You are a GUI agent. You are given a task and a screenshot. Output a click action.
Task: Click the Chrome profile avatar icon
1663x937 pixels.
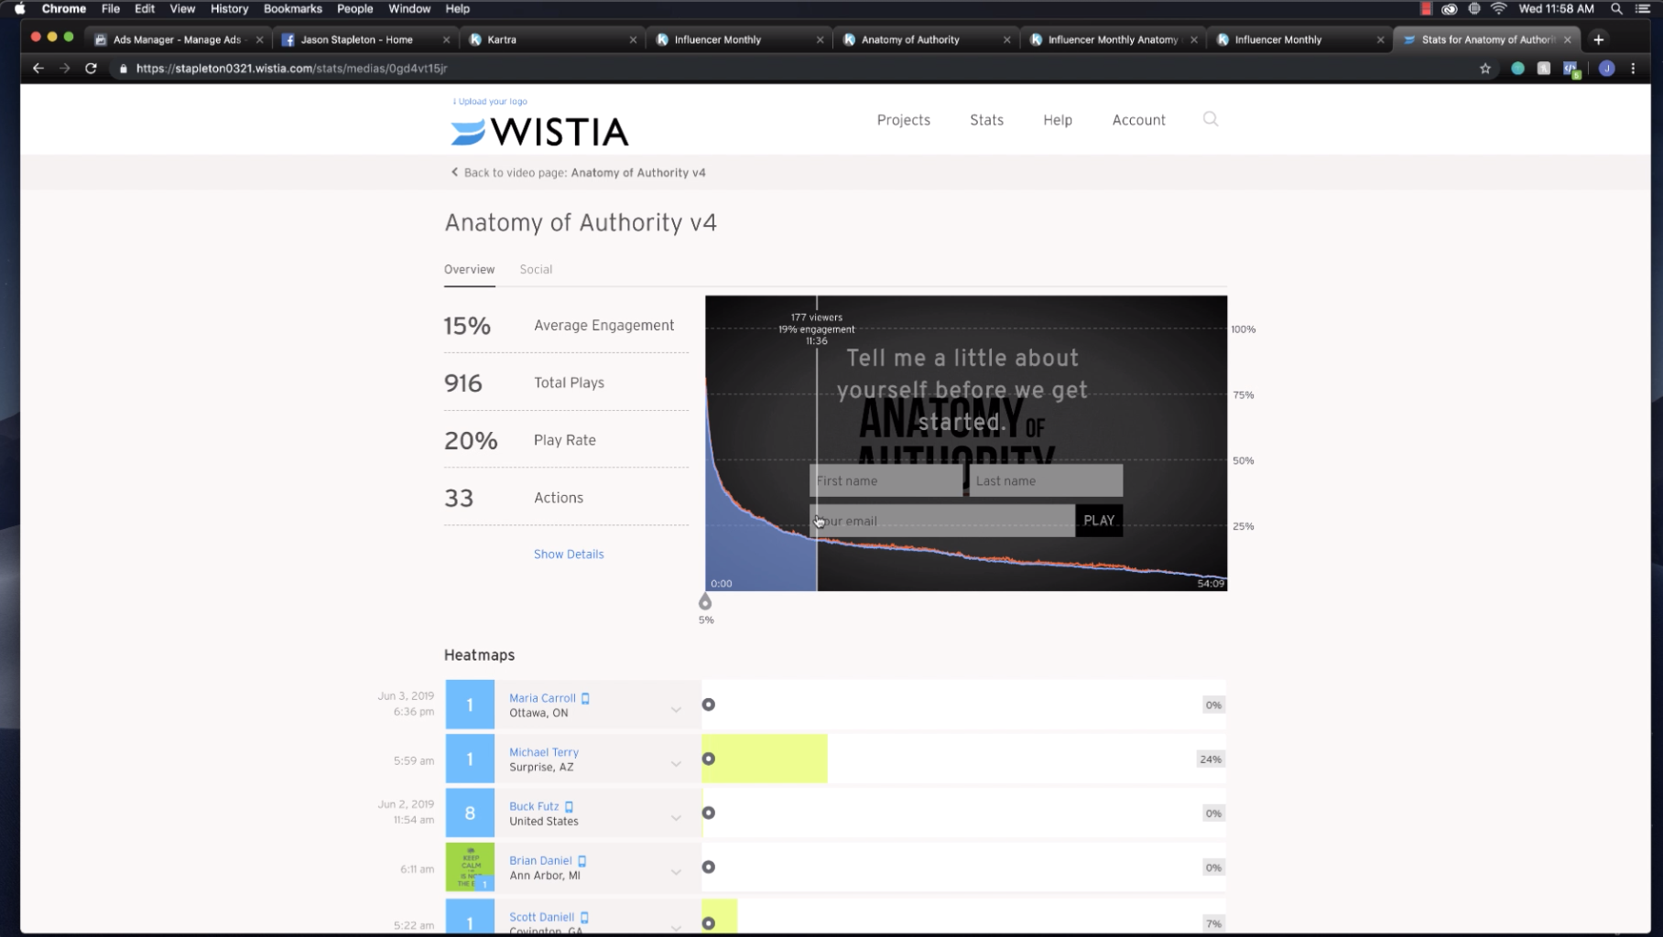pos(1606,69)
